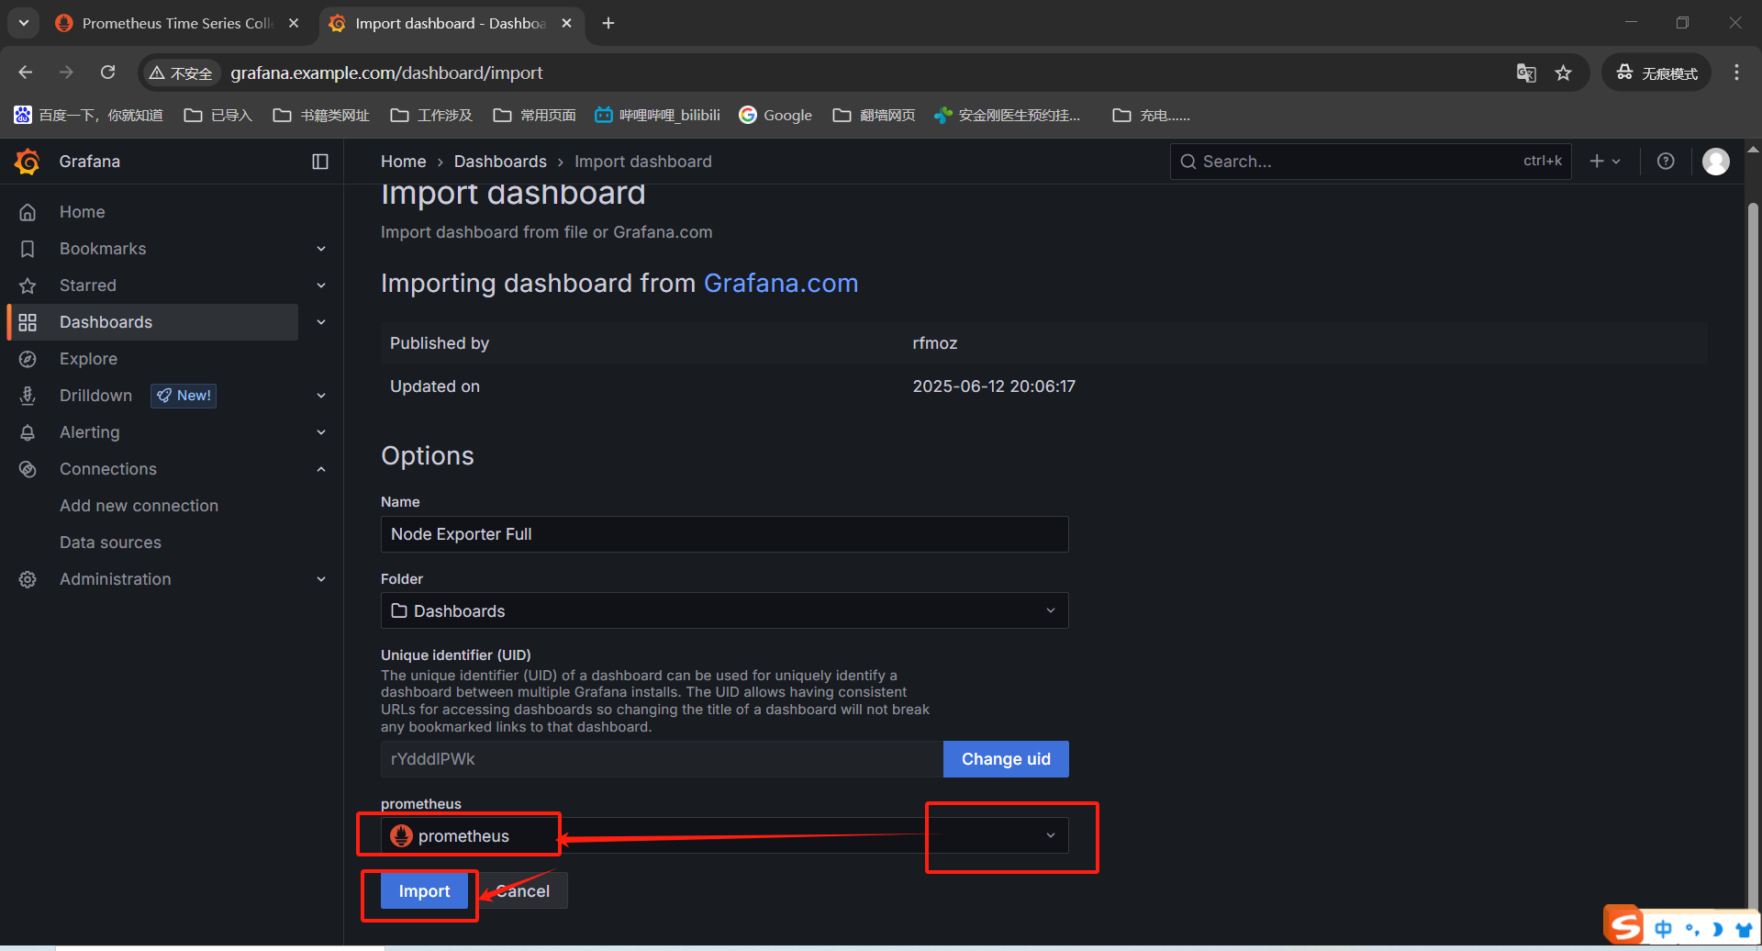Viewport: 1762px width, 951px height.
Task: Open the Grafana.com link
Action: (x=781, y=284)
